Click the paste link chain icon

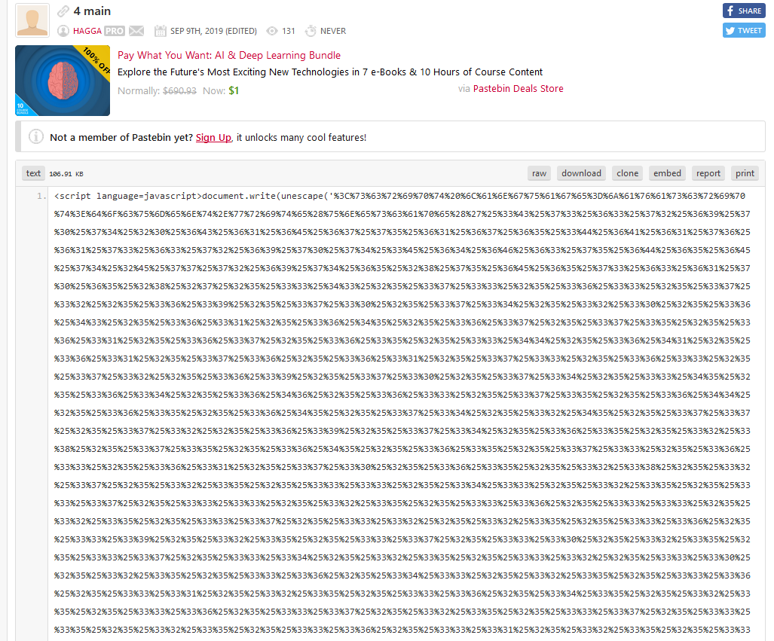(63, 11)
